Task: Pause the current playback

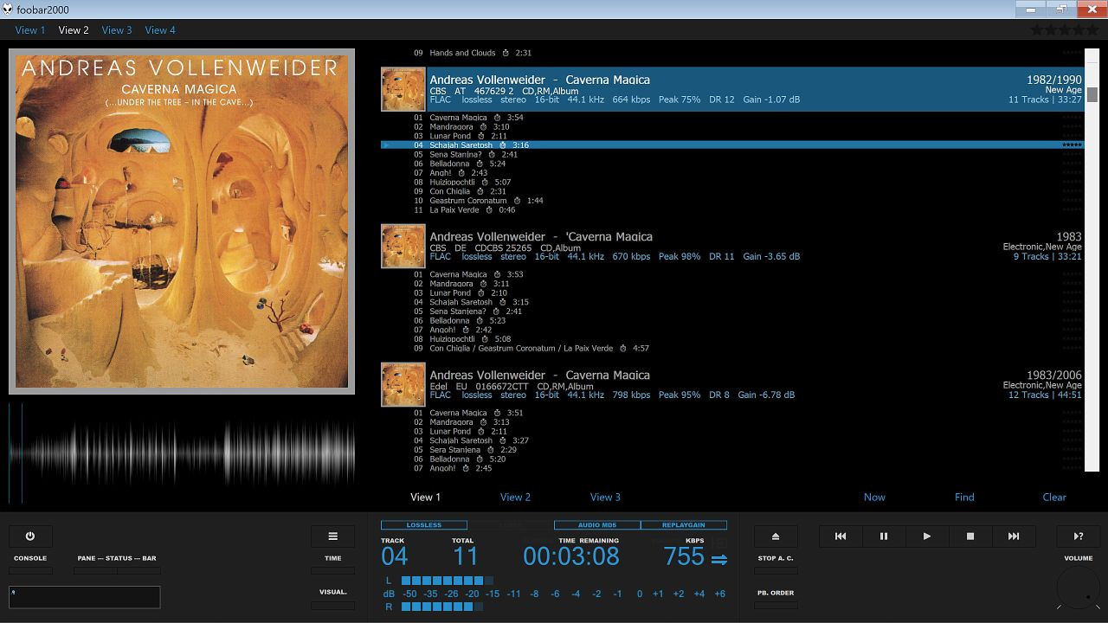Action: click(884, 536)
